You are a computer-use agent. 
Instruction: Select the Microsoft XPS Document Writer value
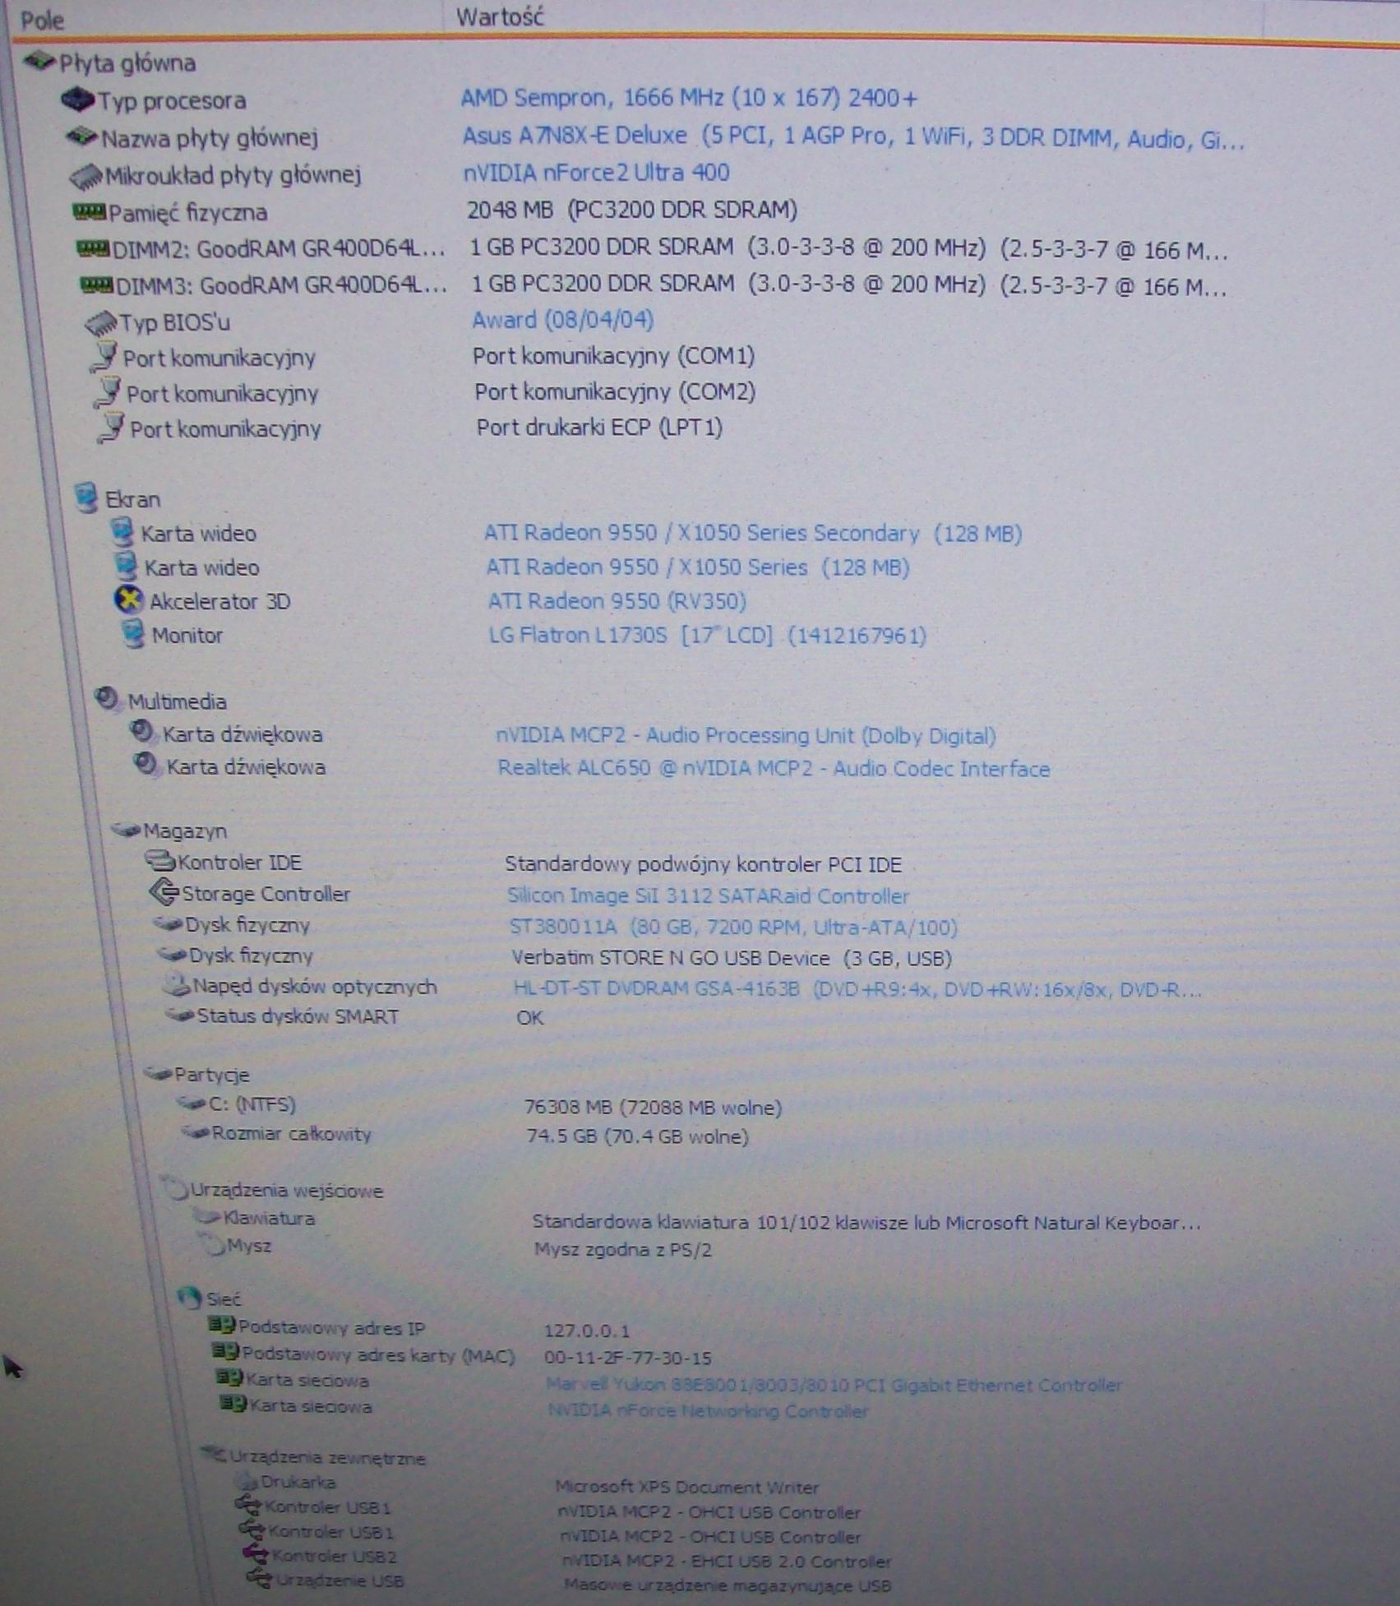click(x=687, y=1487)
